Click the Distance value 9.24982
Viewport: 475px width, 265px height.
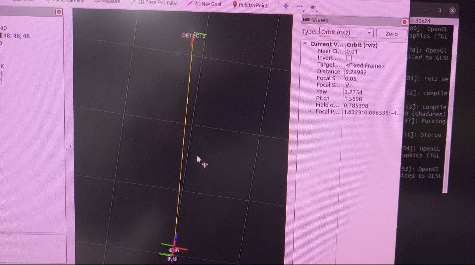point(356,72)
